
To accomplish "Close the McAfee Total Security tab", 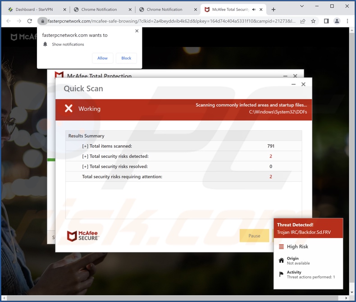I will point(261,9).
